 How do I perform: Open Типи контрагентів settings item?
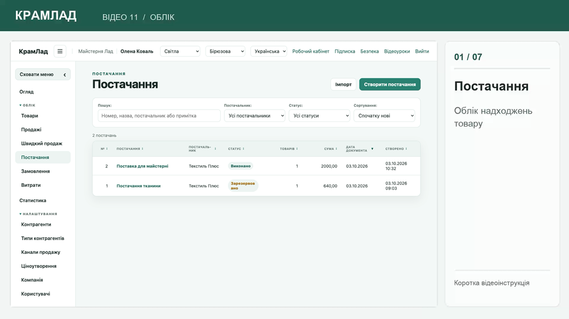click(x=43, y=238)
